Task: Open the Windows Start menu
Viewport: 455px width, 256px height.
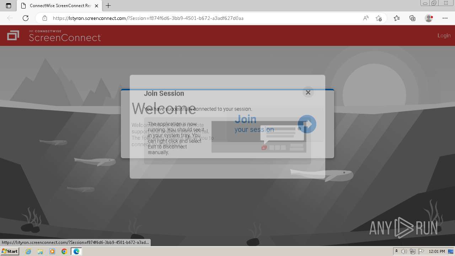Action: click(x=10, y=251)
